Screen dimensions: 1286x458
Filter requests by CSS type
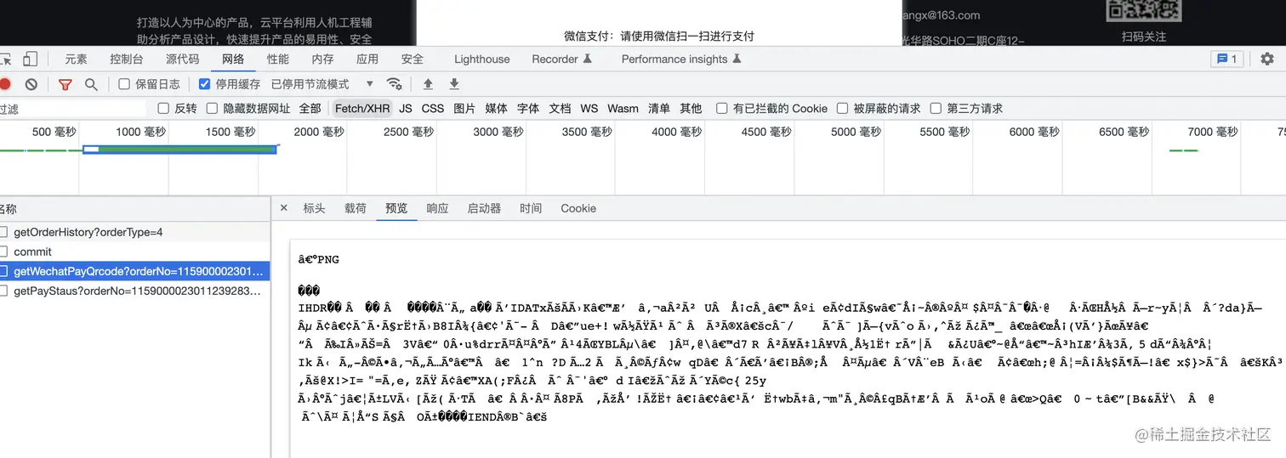click(x=433, y=109)
